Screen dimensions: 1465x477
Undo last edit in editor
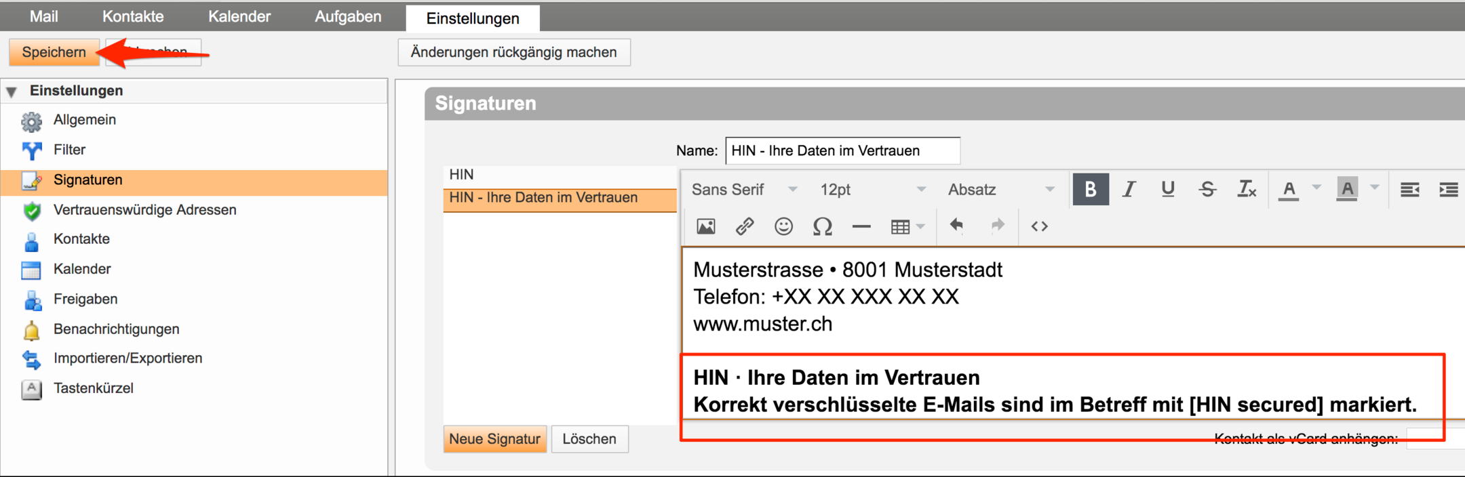coord(957,226)
